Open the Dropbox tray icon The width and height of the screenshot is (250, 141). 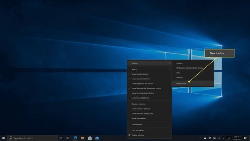[x=210, y=138]
